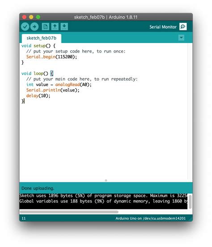The image size is (212, 247).
Task: Click the Done uploading status message
Action: click(38, 188)
